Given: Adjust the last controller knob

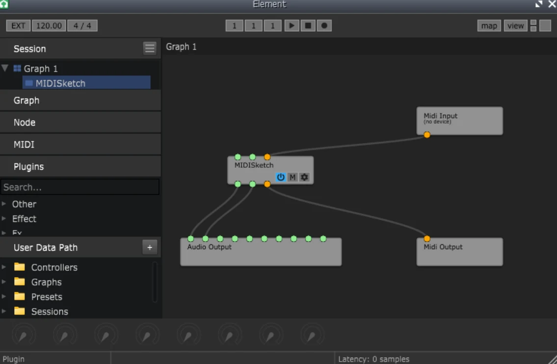Looking at the screenshot, I should tap(312, 335).
